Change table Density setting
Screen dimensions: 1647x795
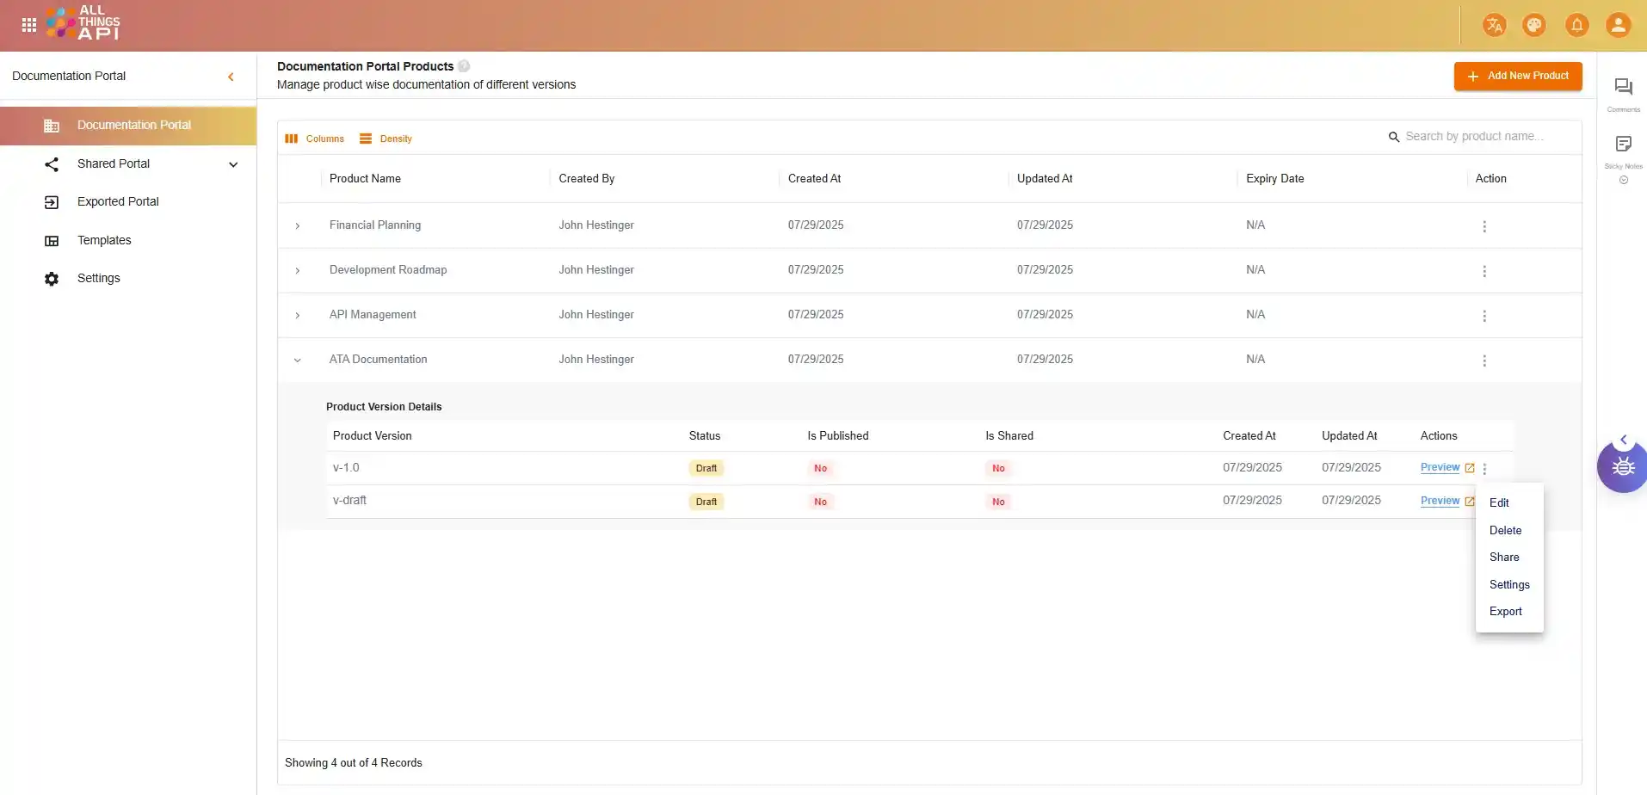[386, 139]
